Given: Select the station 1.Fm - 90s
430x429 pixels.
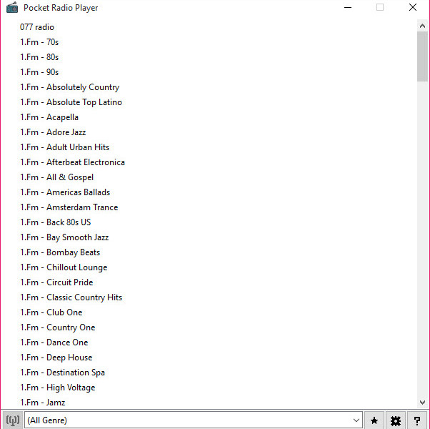Looking at the screenshot, I should (39, 72).
